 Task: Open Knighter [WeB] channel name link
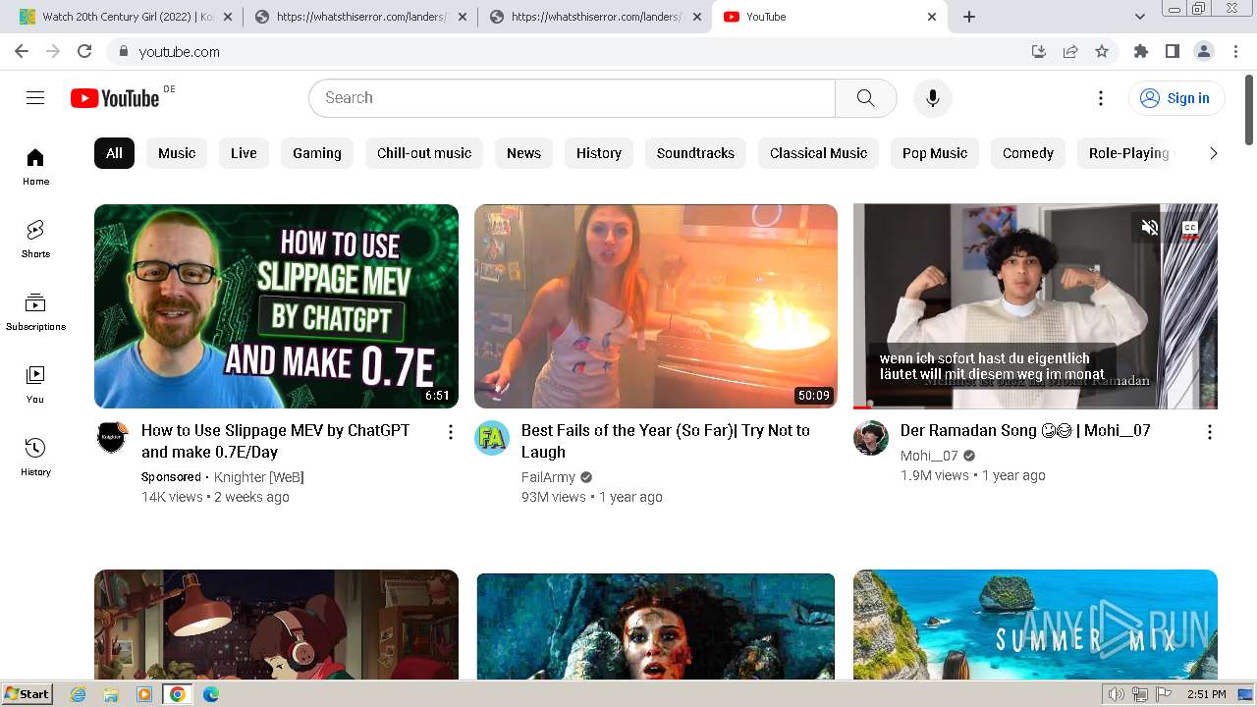tap(259, 477)
